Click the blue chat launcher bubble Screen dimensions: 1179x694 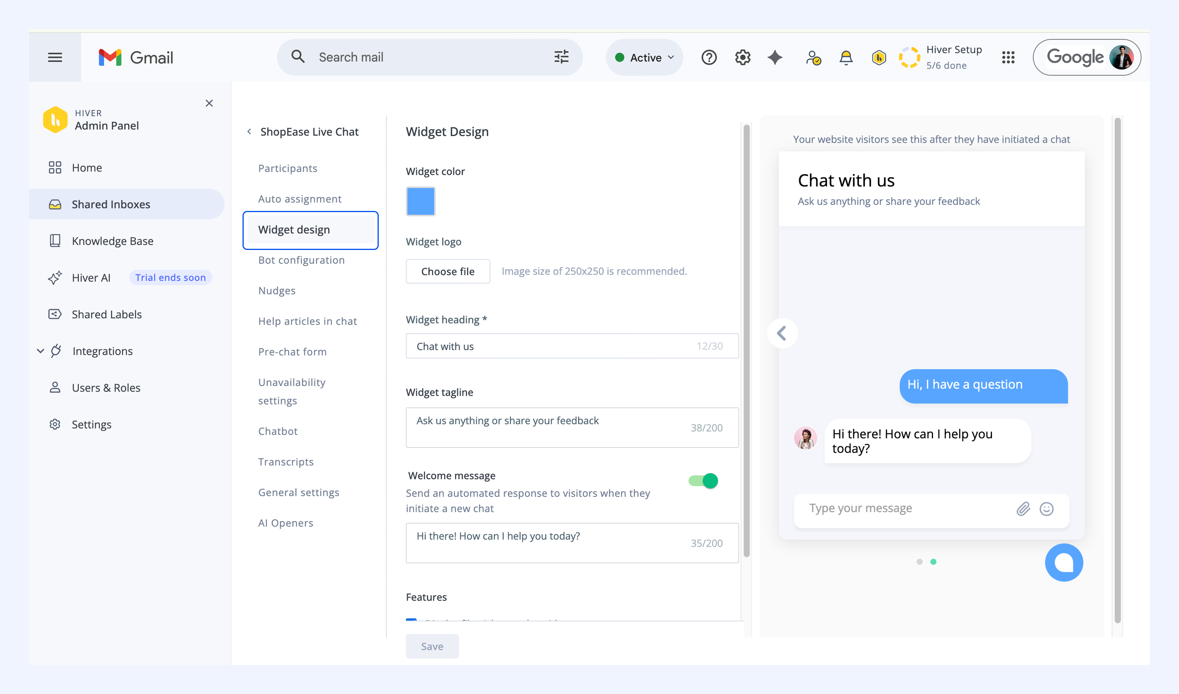(x=1063, y=562)
